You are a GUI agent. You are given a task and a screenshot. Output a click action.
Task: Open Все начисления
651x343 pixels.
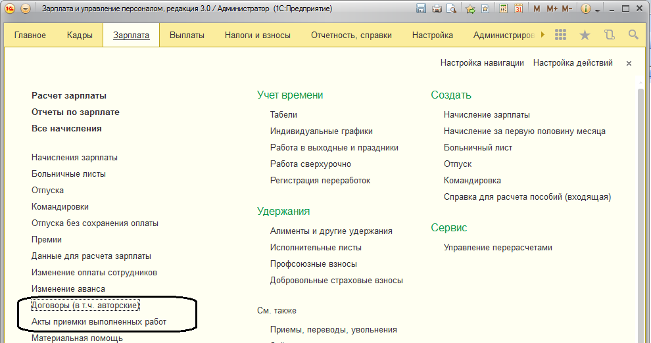(x=66, y=129)
